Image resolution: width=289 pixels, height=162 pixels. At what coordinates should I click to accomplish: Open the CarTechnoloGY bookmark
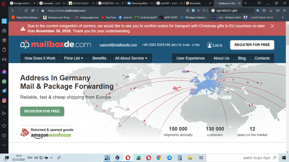click(146, 17)
